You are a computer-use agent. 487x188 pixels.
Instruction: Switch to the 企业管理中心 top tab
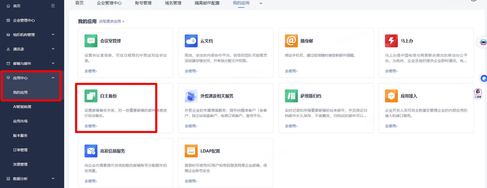coord(109,3)
